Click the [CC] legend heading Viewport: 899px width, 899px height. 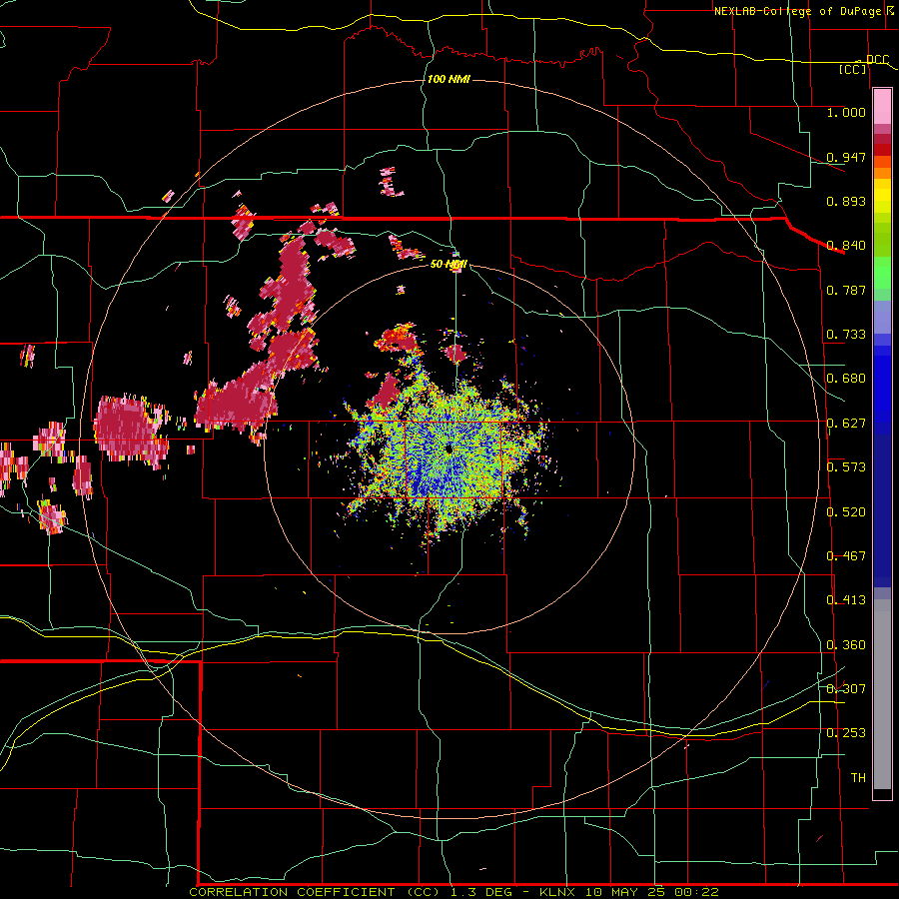coord(853,69)
